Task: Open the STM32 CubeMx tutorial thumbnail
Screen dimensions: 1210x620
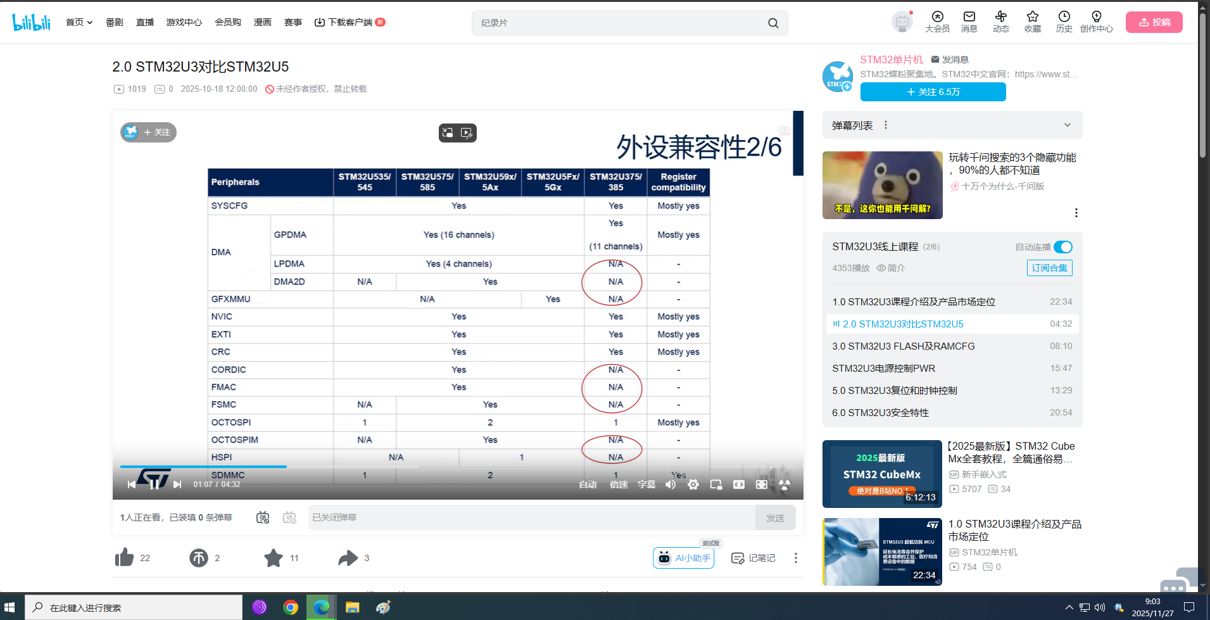Action: pos(882,474)
